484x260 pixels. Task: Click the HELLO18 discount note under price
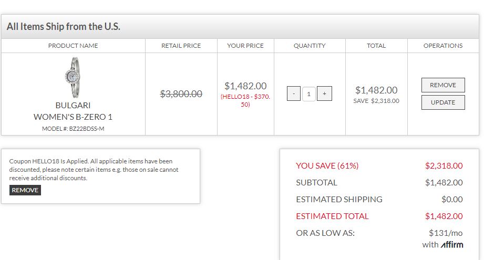[245, 100]
